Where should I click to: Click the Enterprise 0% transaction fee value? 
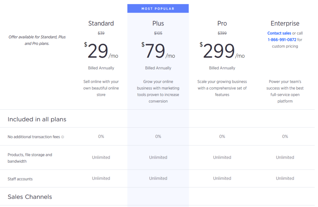pyautogui.click(x=285, y=137)
